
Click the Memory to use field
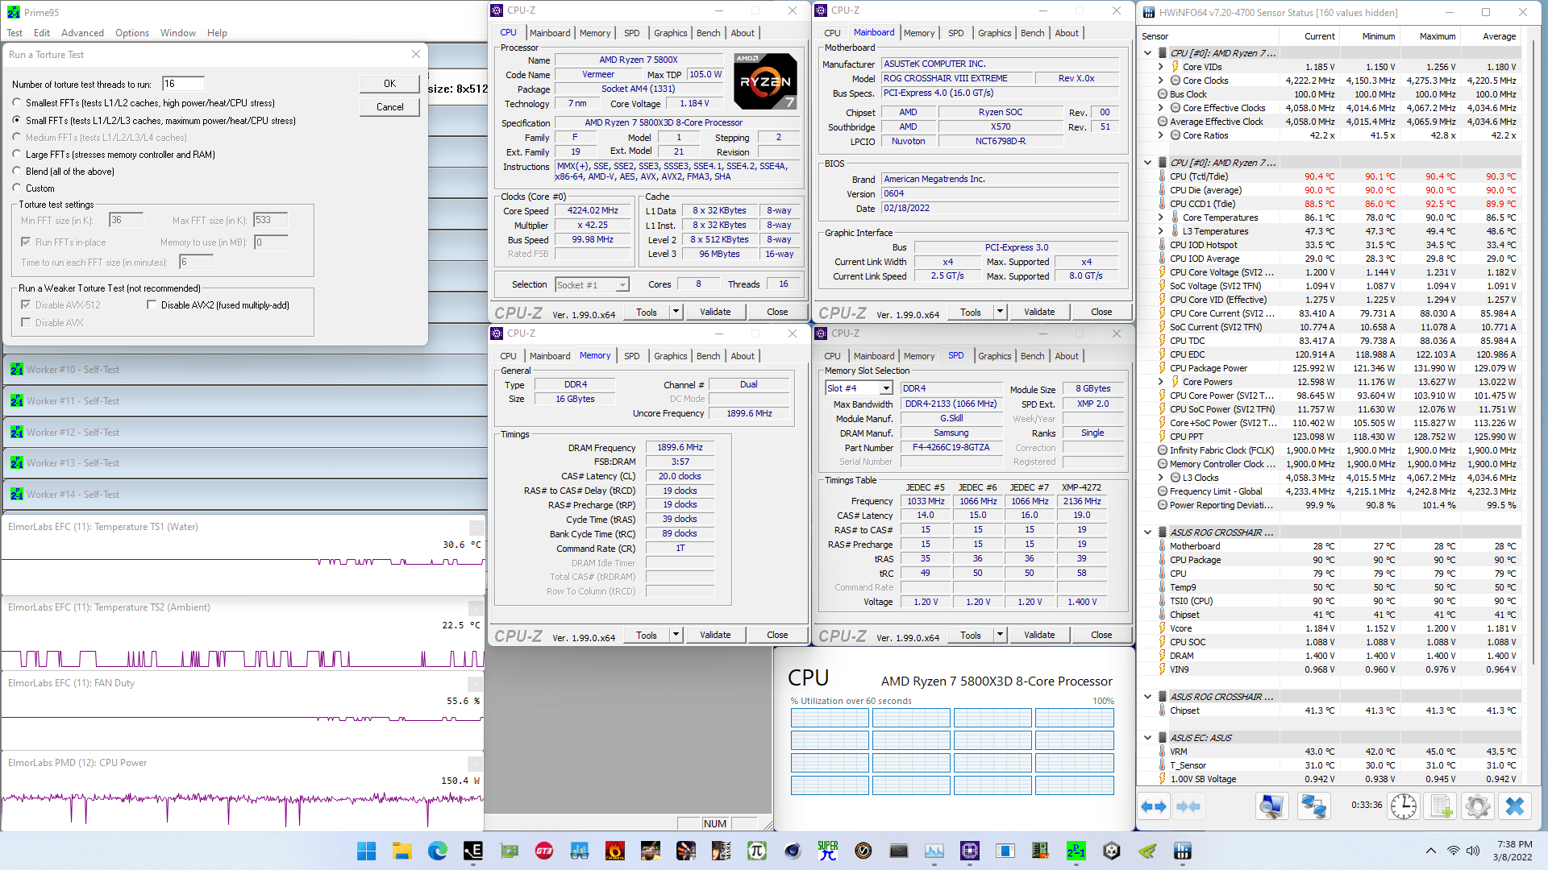click(271, 242)
